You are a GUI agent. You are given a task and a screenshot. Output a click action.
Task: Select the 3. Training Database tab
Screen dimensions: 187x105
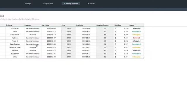pyautogui.click(x=71, y=3)
